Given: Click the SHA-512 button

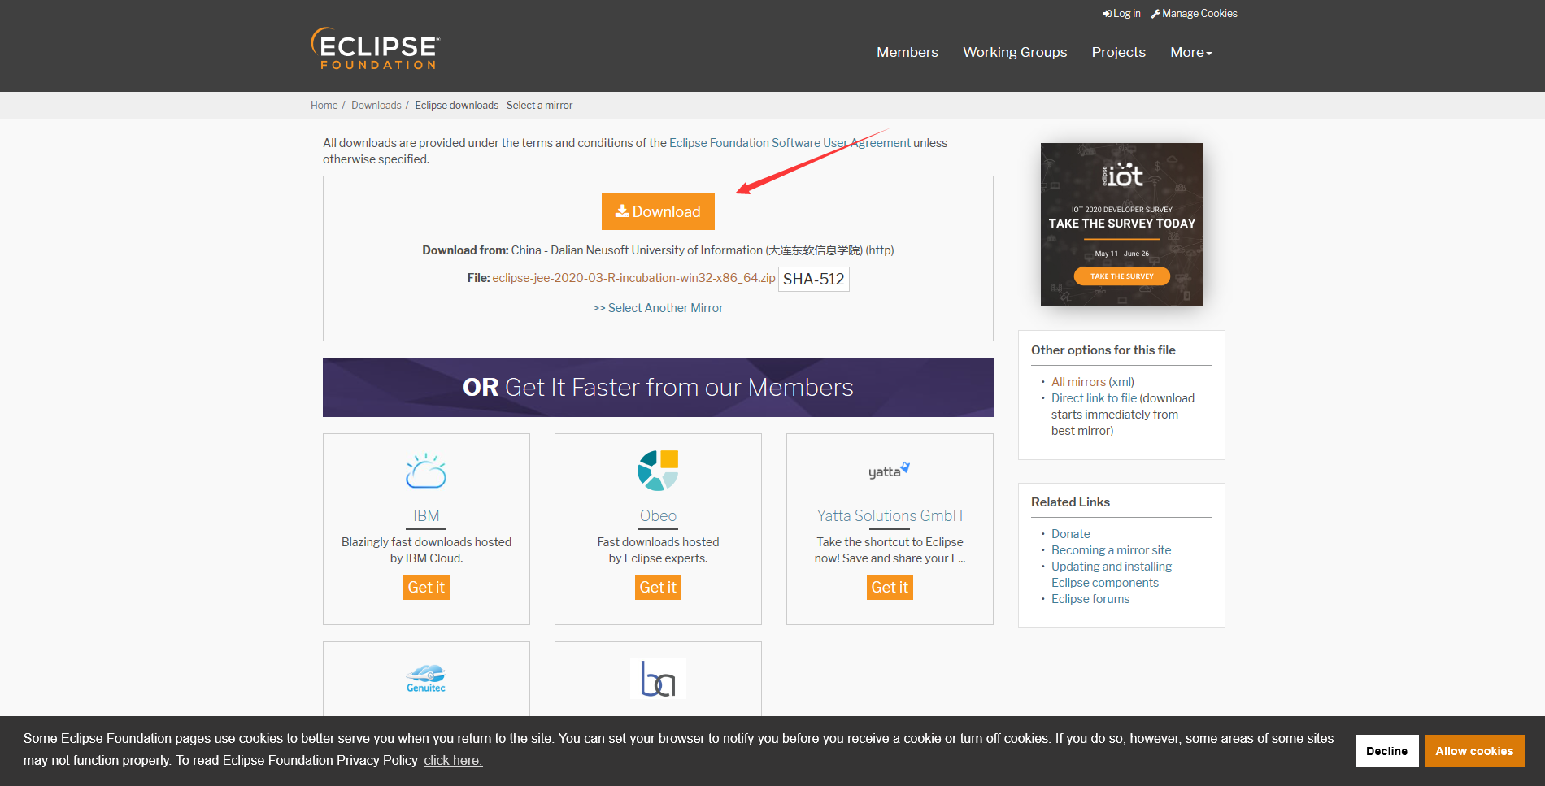Looking at the screenshot, I should click(813, 279).
